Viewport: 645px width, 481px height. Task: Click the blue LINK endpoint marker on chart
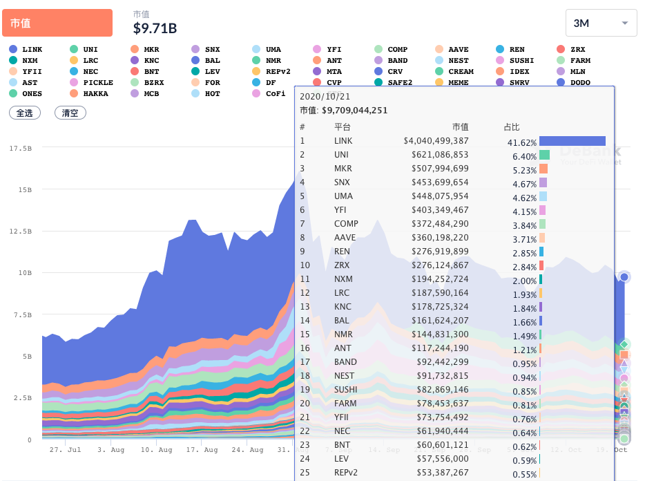click(624, 276)
